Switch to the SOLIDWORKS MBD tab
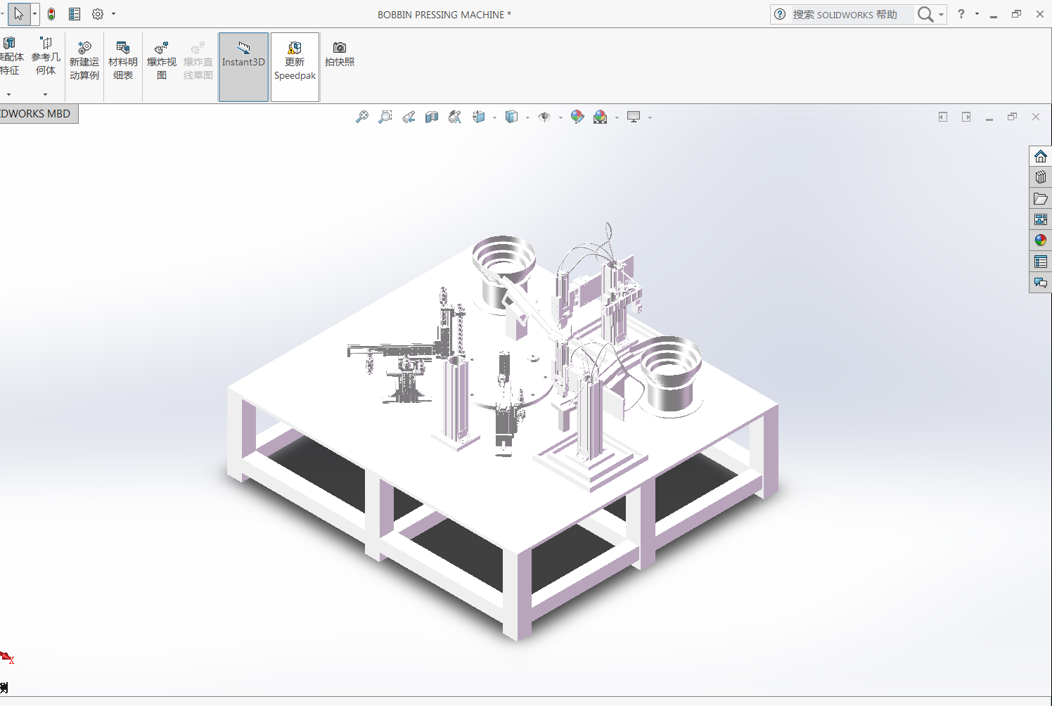 point(38,114)
